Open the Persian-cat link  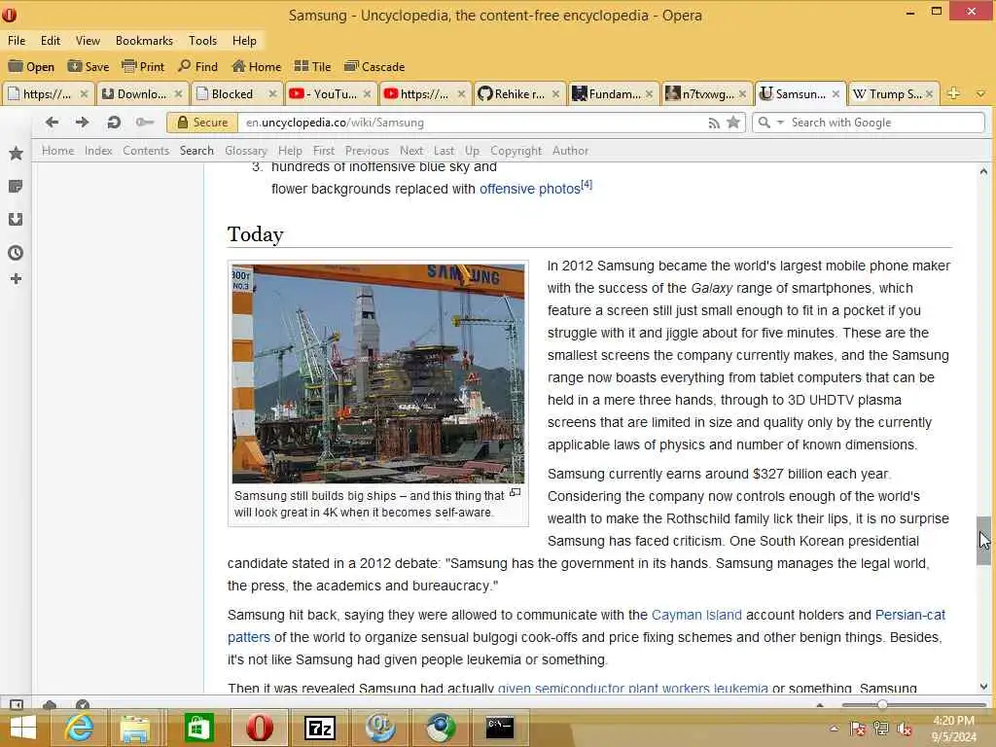point(910,615)
